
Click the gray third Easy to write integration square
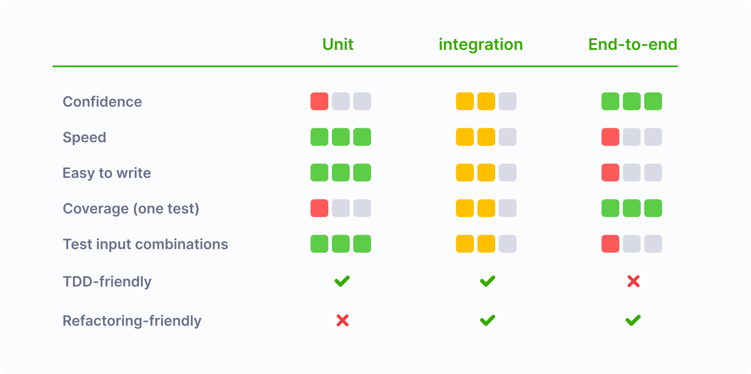[x=508, y=172]
